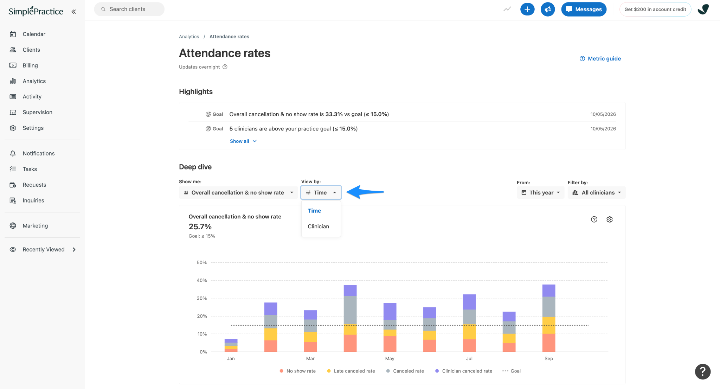Click Get $200 in account credit
Image resolution: width=720 pixels, height=389 pixels.
coord(655,9)
